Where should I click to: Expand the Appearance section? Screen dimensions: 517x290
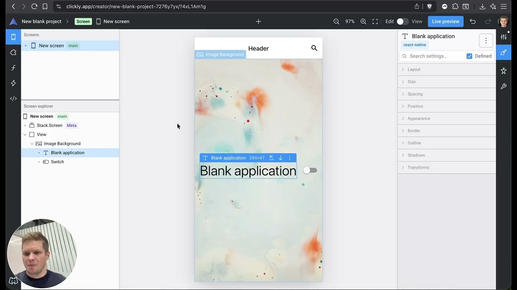(447, 118)
